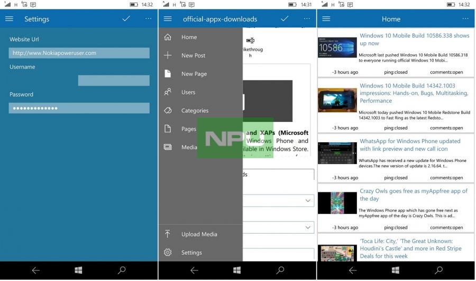Click the New Page document icon
Screen dimensions: 476x281
[168, 73]
